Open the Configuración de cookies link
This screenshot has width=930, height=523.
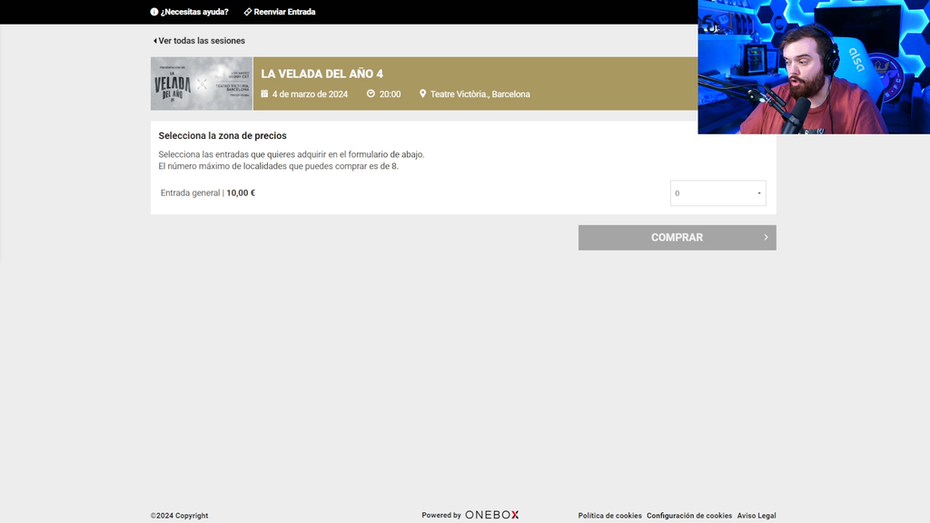point(689,516)
